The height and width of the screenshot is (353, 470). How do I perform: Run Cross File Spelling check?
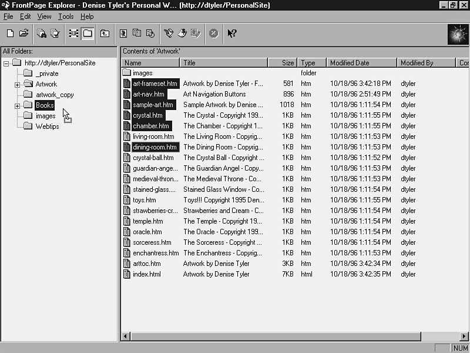click(x=55, y=34)
